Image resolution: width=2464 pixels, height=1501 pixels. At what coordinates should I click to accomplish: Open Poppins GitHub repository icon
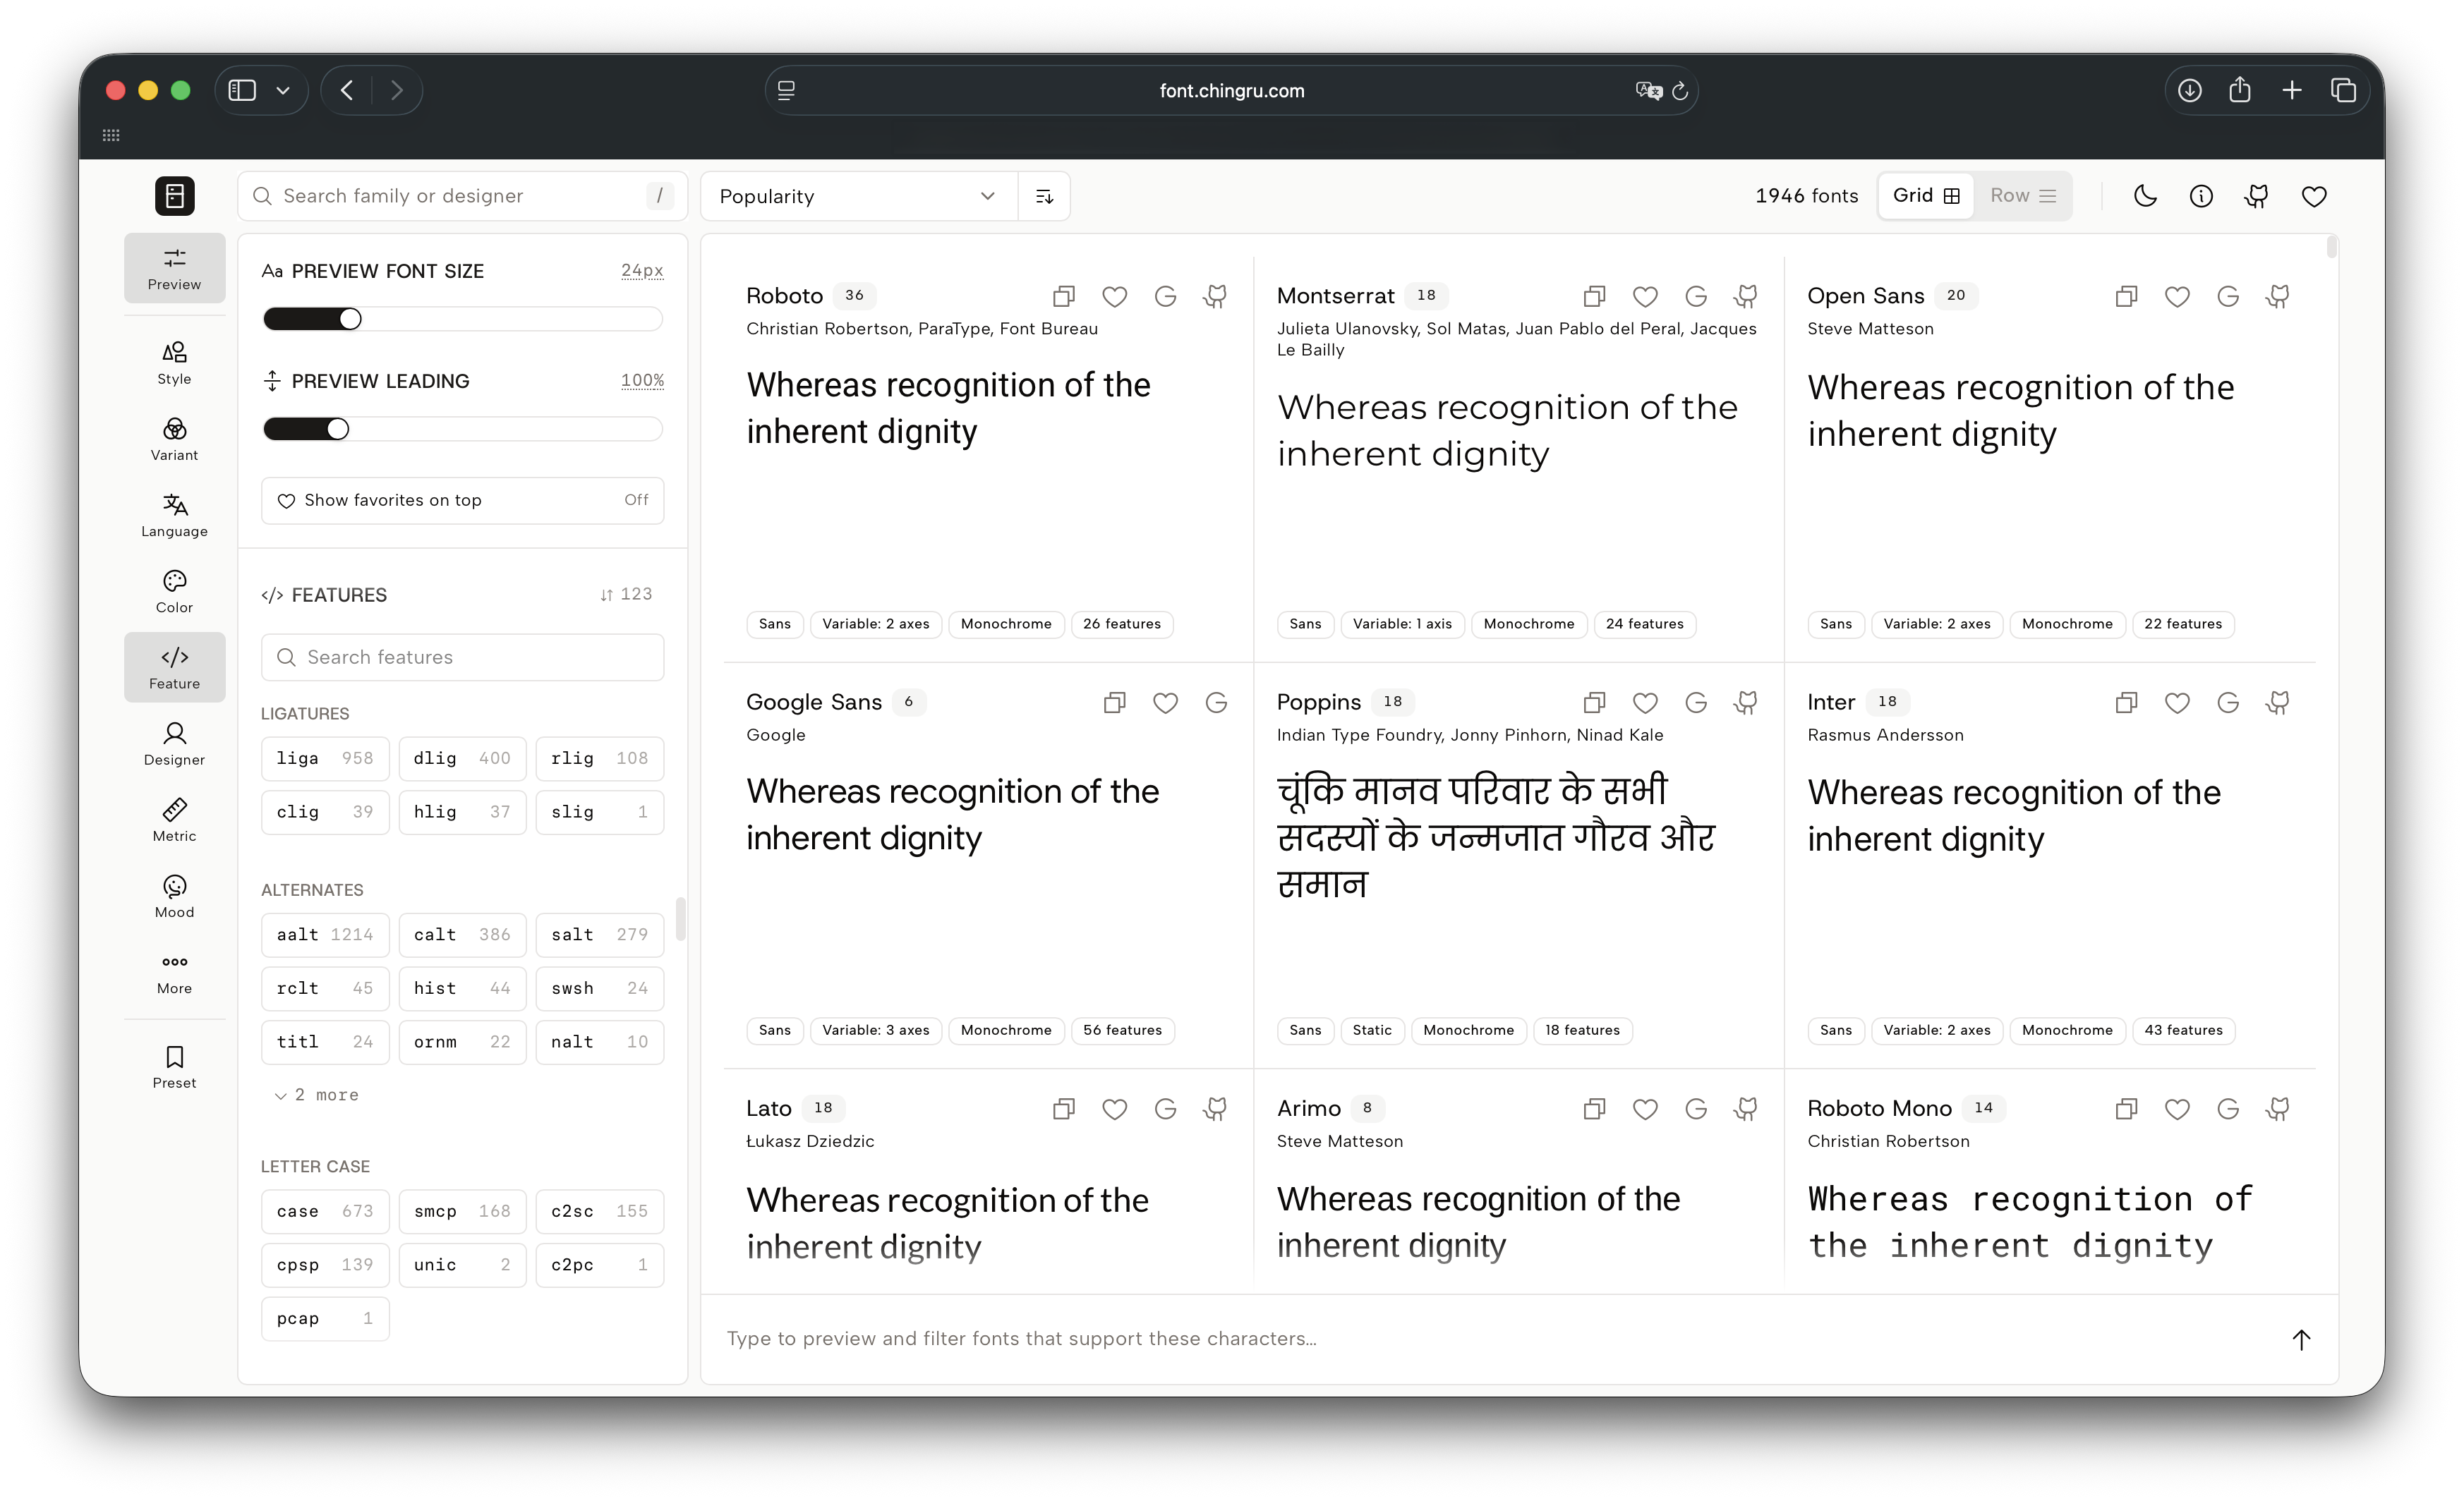pyautogui.click(x=1746, y=703)
